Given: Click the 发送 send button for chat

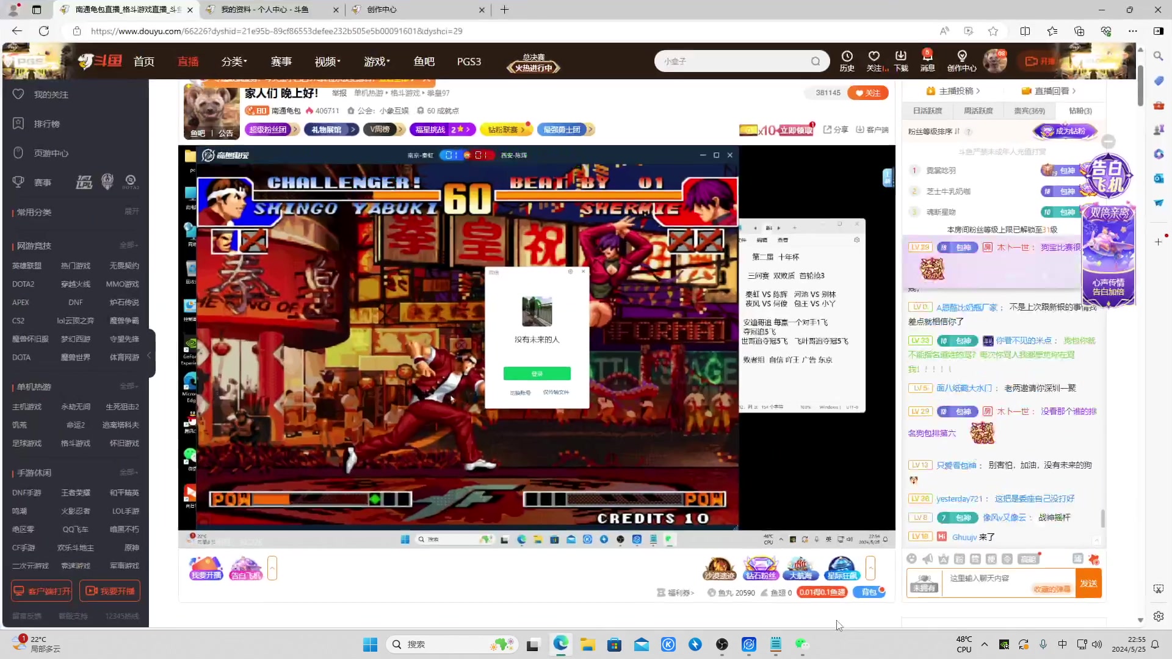Looking at the screenshot, I should pyautogui.click(x=1088, y=583).
